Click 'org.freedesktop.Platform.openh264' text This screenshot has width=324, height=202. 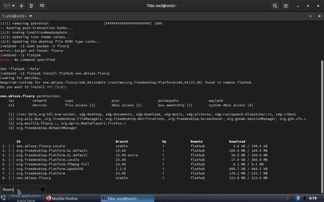pos(50,169)
